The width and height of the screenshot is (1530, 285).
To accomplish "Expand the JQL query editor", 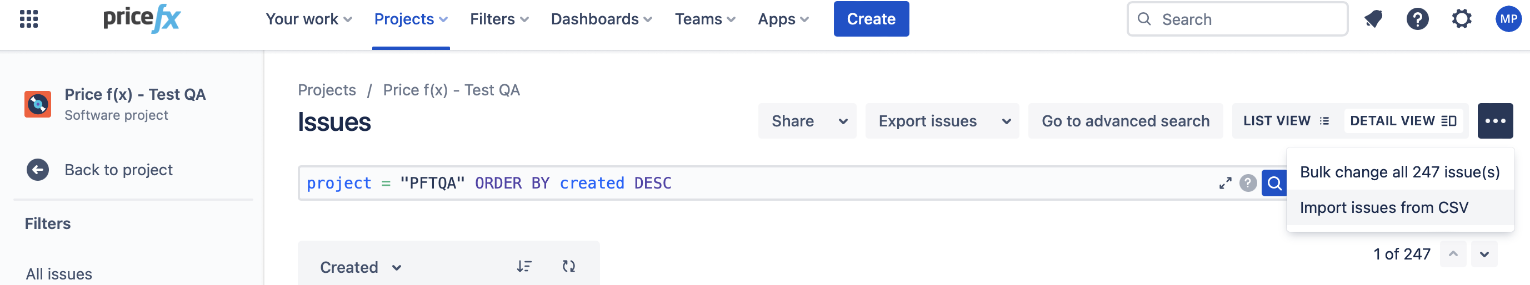I will [x=1224, y=183].
